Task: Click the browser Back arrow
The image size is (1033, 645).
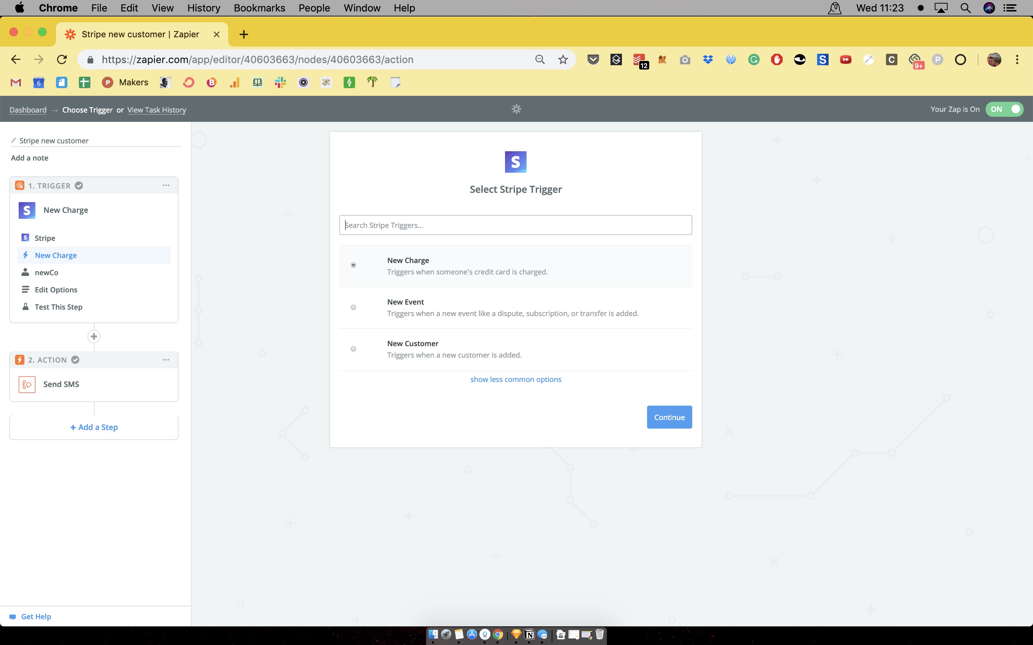Action: click(16, 59)
